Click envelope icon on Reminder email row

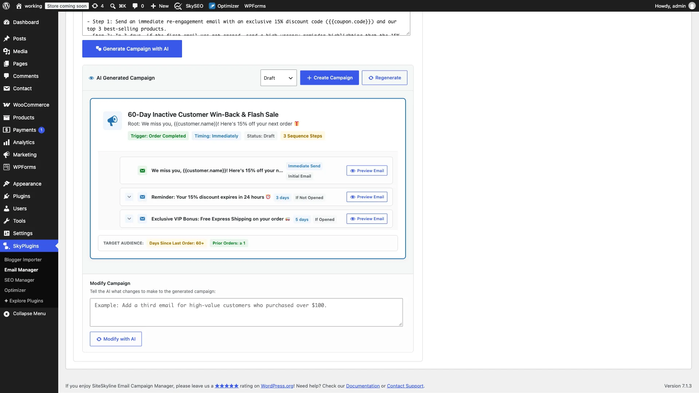[x=142, y=197]
